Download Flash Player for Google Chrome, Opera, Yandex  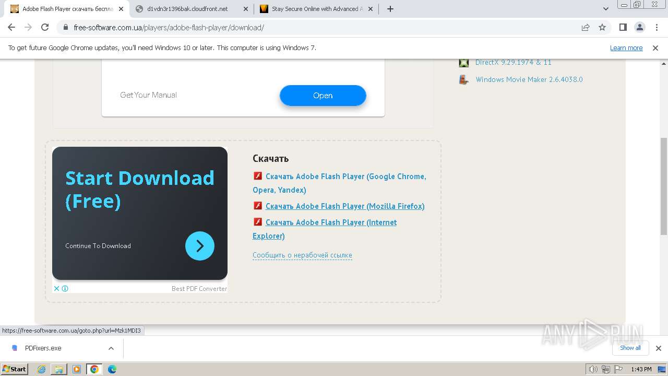(339, 183)
